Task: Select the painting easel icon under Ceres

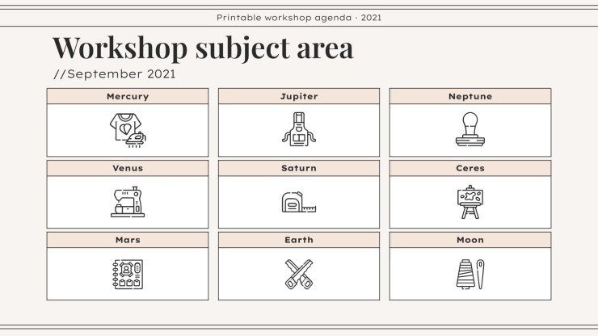Action: coord(470,202)
